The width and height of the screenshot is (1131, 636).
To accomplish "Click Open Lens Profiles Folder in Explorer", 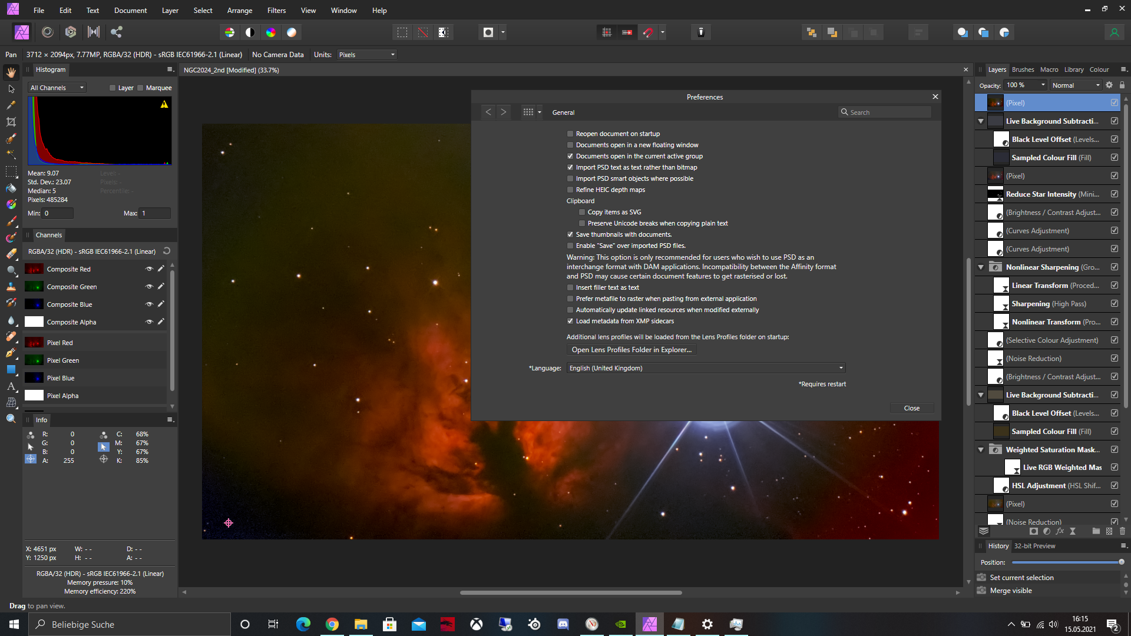I will [x=631, y=350].
